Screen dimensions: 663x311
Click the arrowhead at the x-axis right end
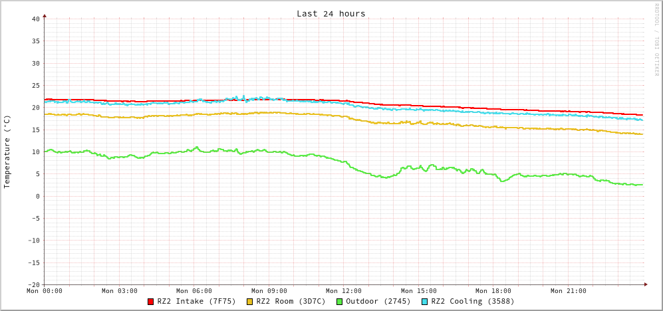click(x=646, y=284)
